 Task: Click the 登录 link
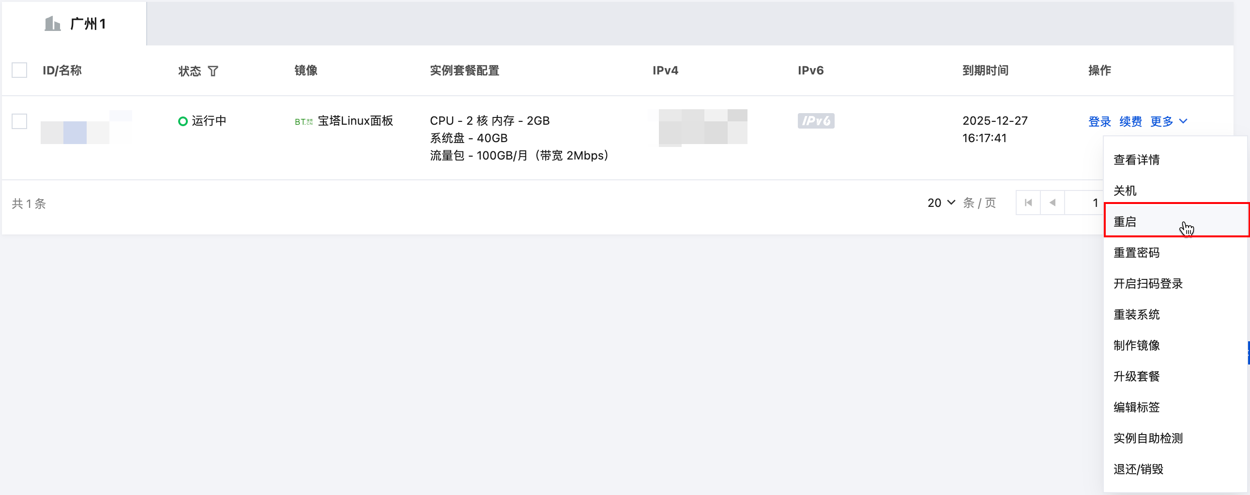pos(1099,121)
